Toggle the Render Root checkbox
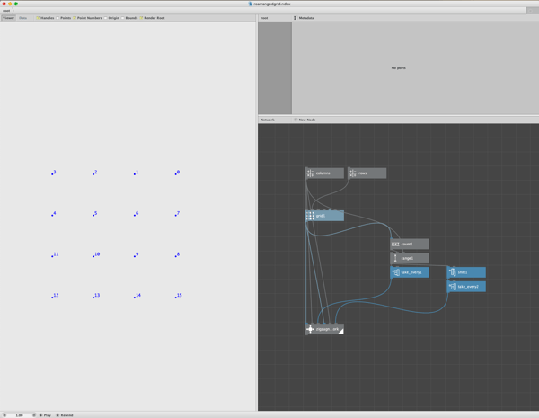539x418 pixels. click(141, 18)
